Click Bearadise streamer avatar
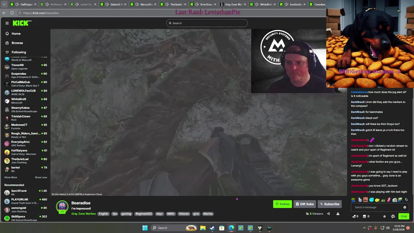 [62, 207]
